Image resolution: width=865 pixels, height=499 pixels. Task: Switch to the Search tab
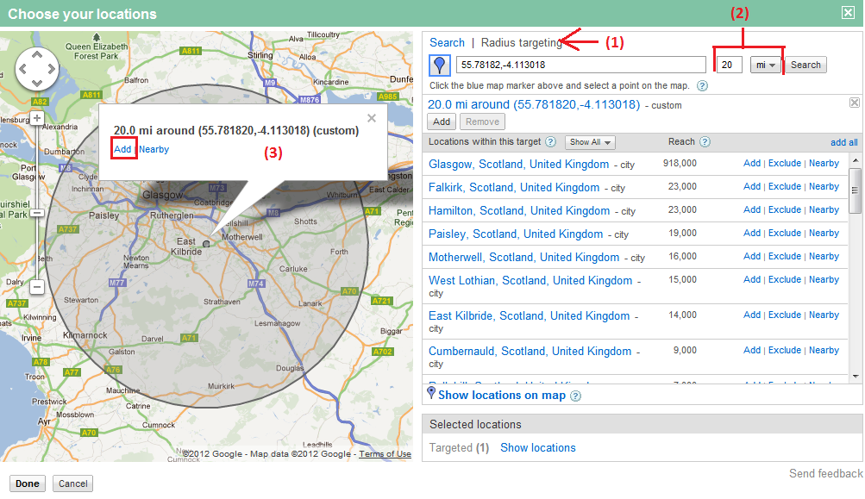[447, 42]
